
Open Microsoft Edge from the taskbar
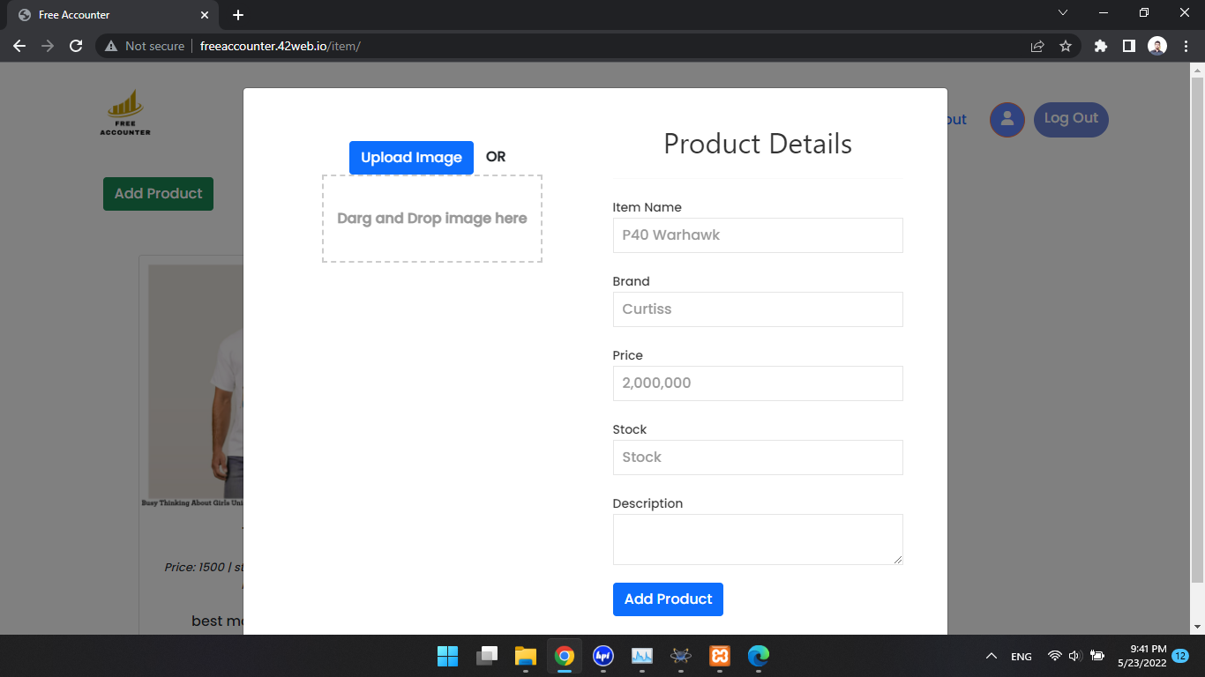tap(759, 656)
